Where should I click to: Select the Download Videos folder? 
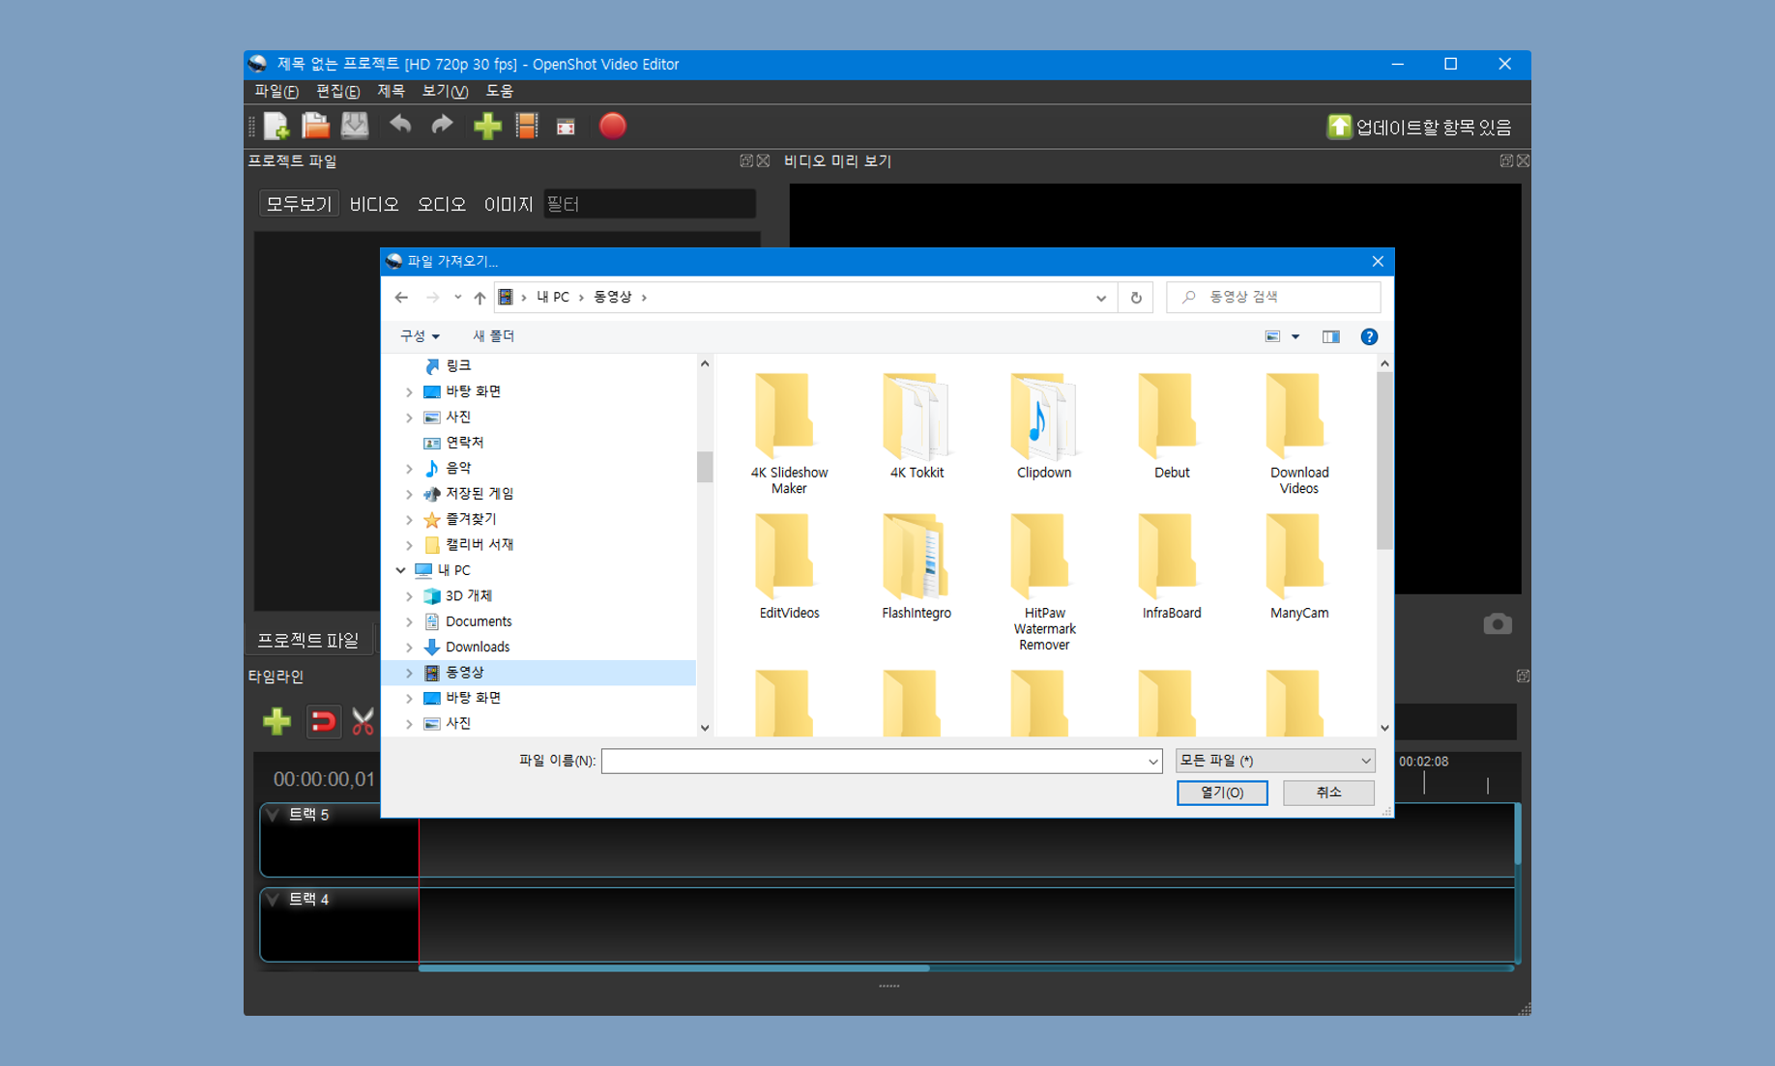[1299, 434]
